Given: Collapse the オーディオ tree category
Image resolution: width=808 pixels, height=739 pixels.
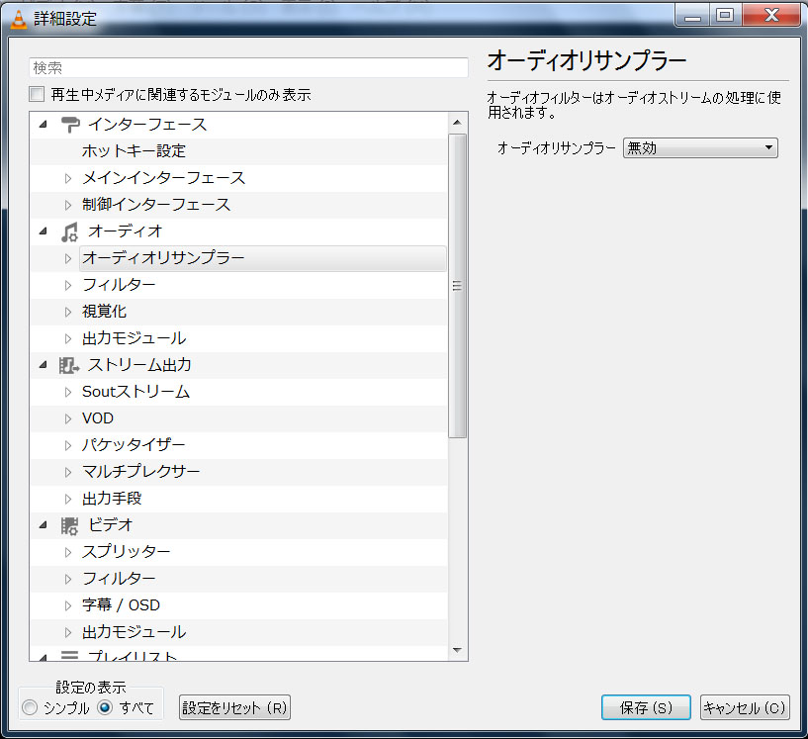Looking at the screenshot, I should click(44, 231).
